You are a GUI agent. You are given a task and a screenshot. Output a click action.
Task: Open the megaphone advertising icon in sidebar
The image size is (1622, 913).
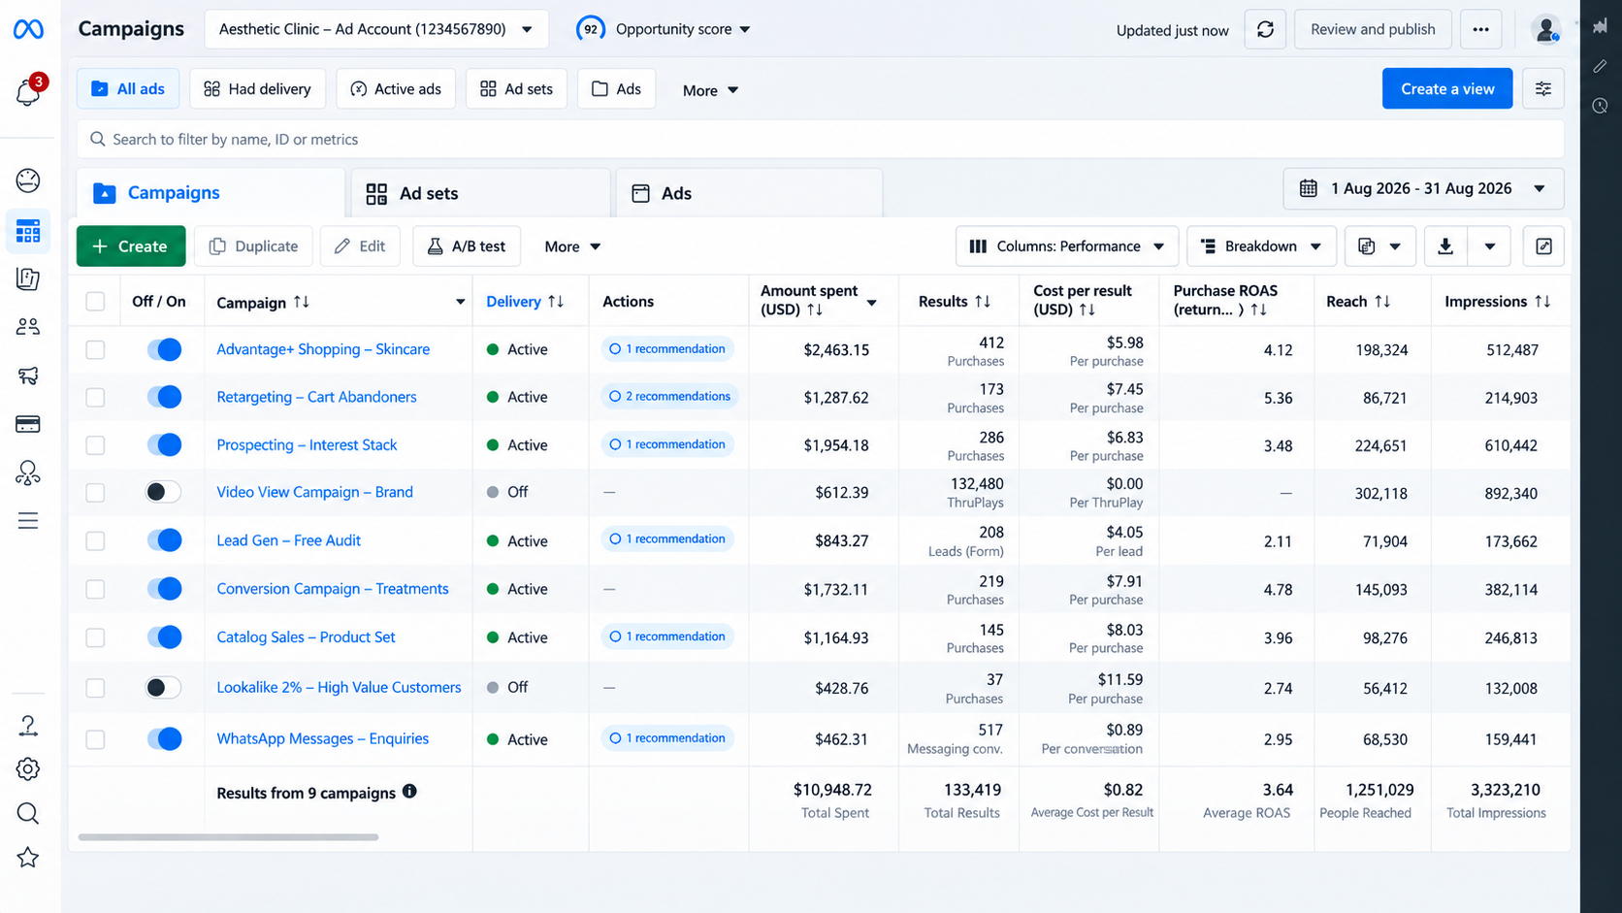point(28,375)
